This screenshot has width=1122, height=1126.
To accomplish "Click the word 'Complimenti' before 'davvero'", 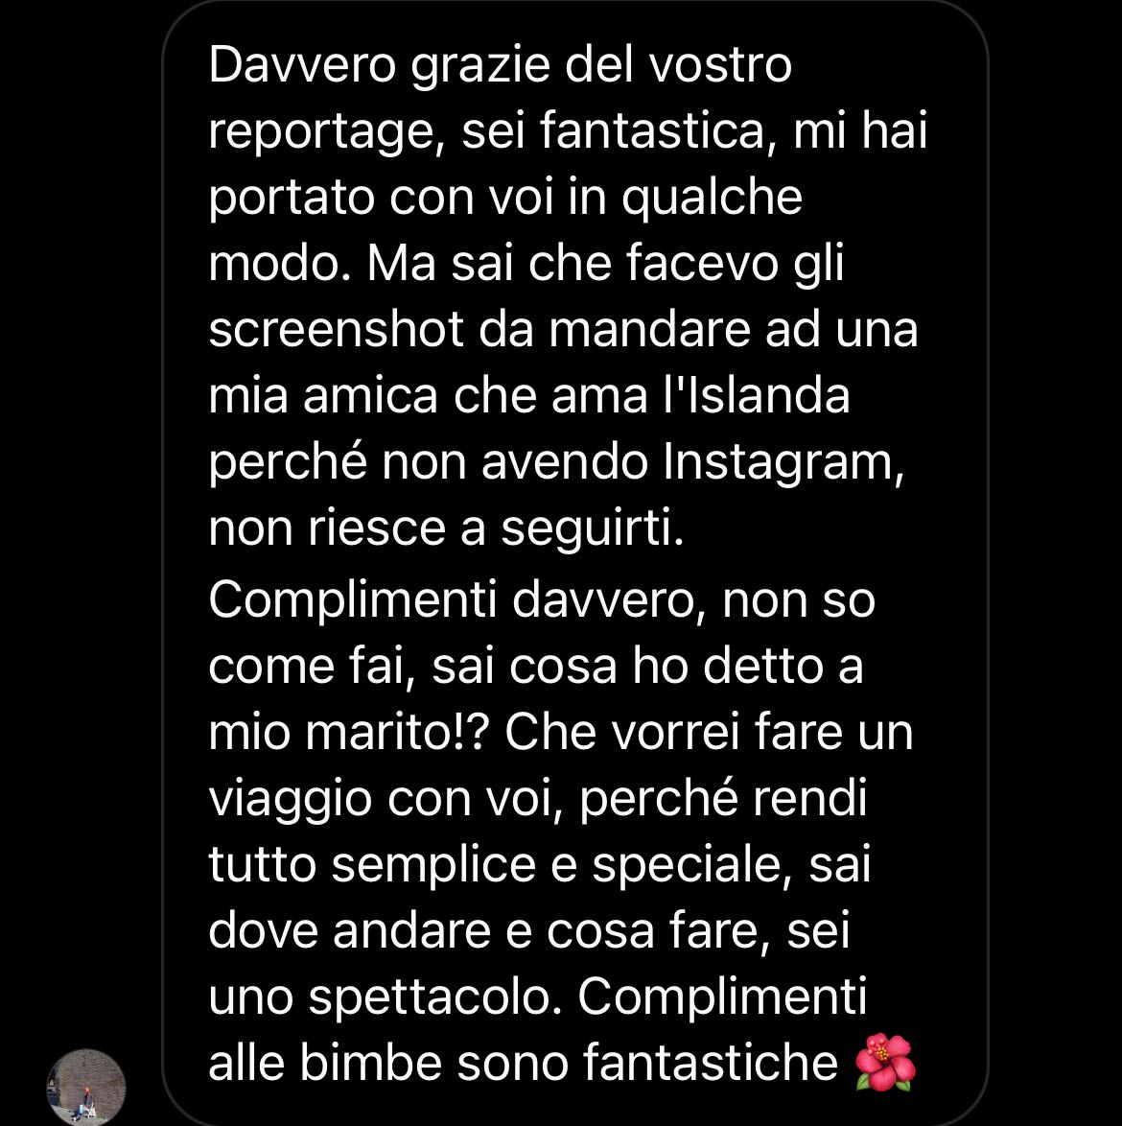I will tap(353, 601).
